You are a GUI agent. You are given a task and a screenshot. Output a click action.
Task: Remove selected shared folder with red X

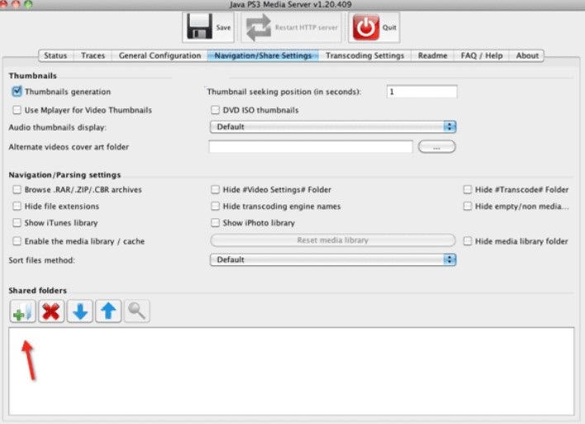(x=51, y=311)
